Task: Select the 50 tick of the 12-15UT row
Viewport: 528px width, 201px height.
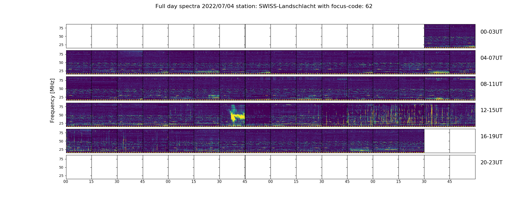Action: click(61, 115)
